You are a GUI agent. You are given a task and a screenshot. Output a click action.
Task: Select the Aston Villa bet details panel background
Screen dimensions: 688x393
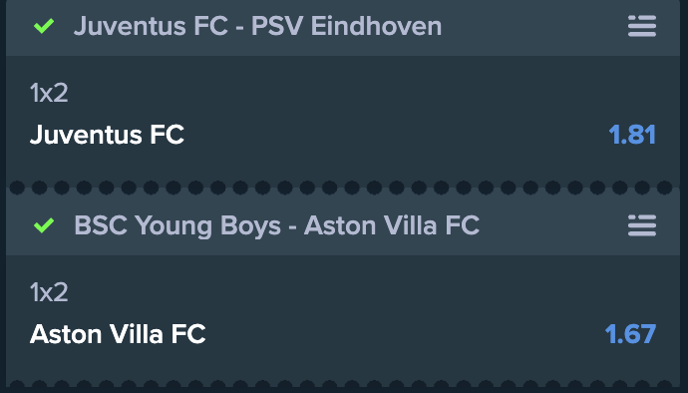pos(343,317)
